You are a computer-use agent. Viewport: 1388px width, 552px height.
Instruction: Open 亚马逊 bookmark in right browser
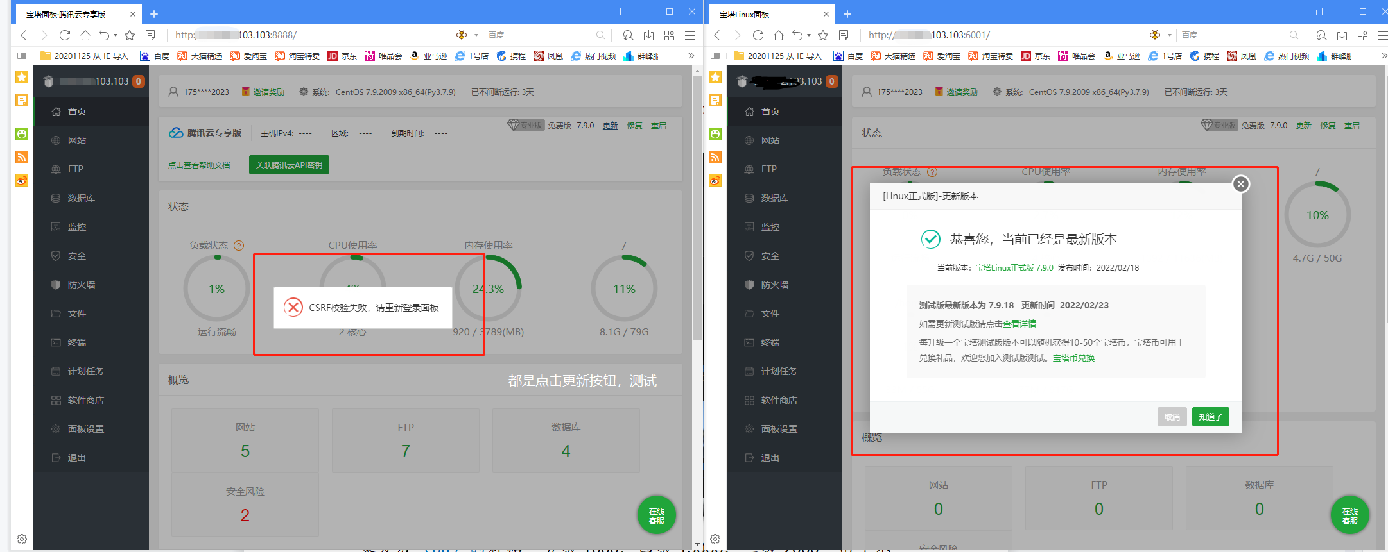point(1122,56)
